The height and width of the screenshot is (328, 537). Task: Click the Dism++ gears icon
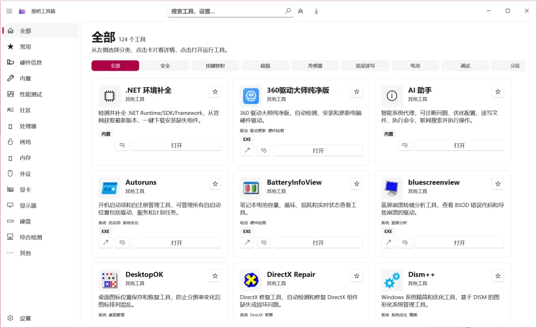(392, 280)
